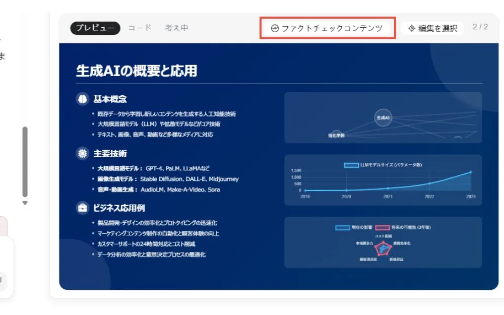Click the line listing AudioLM, Make-A-Video, Sora
The width and height of the screenshot is (504, 315).
point(159,190)
